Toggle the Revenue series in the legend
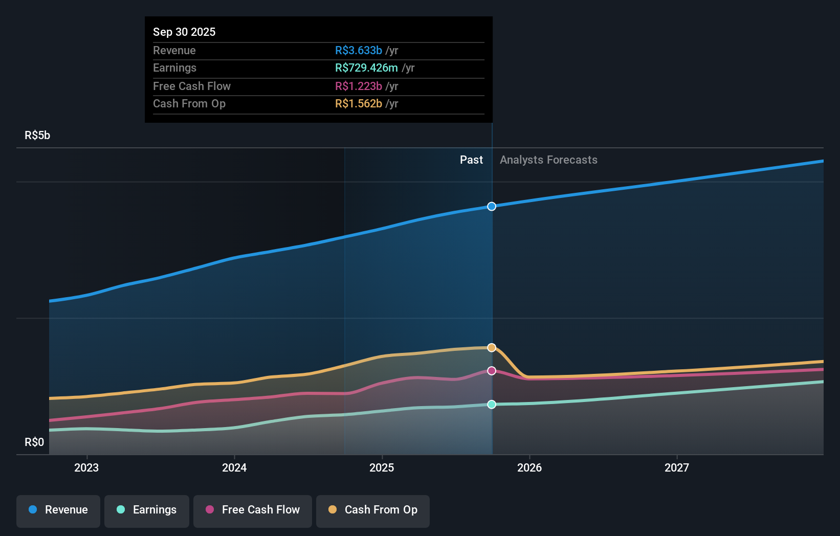The image size is (840, 536). point(58,510)
